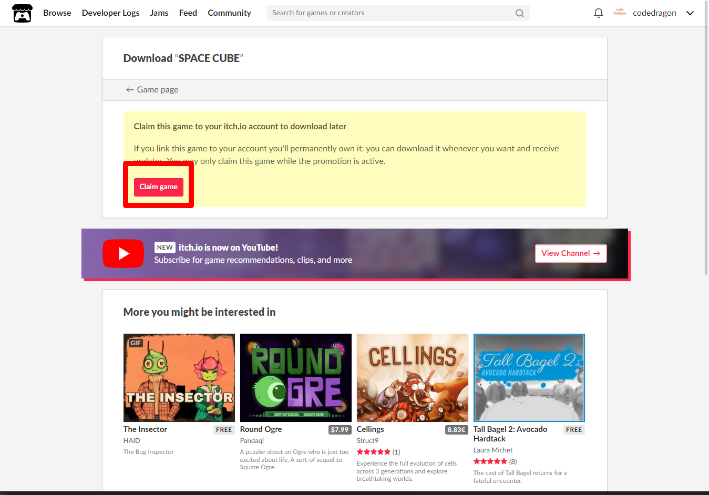Viewport: 709px width, 495px height.
Task: Click the codedragon username
Action: (x=654, y=13)
